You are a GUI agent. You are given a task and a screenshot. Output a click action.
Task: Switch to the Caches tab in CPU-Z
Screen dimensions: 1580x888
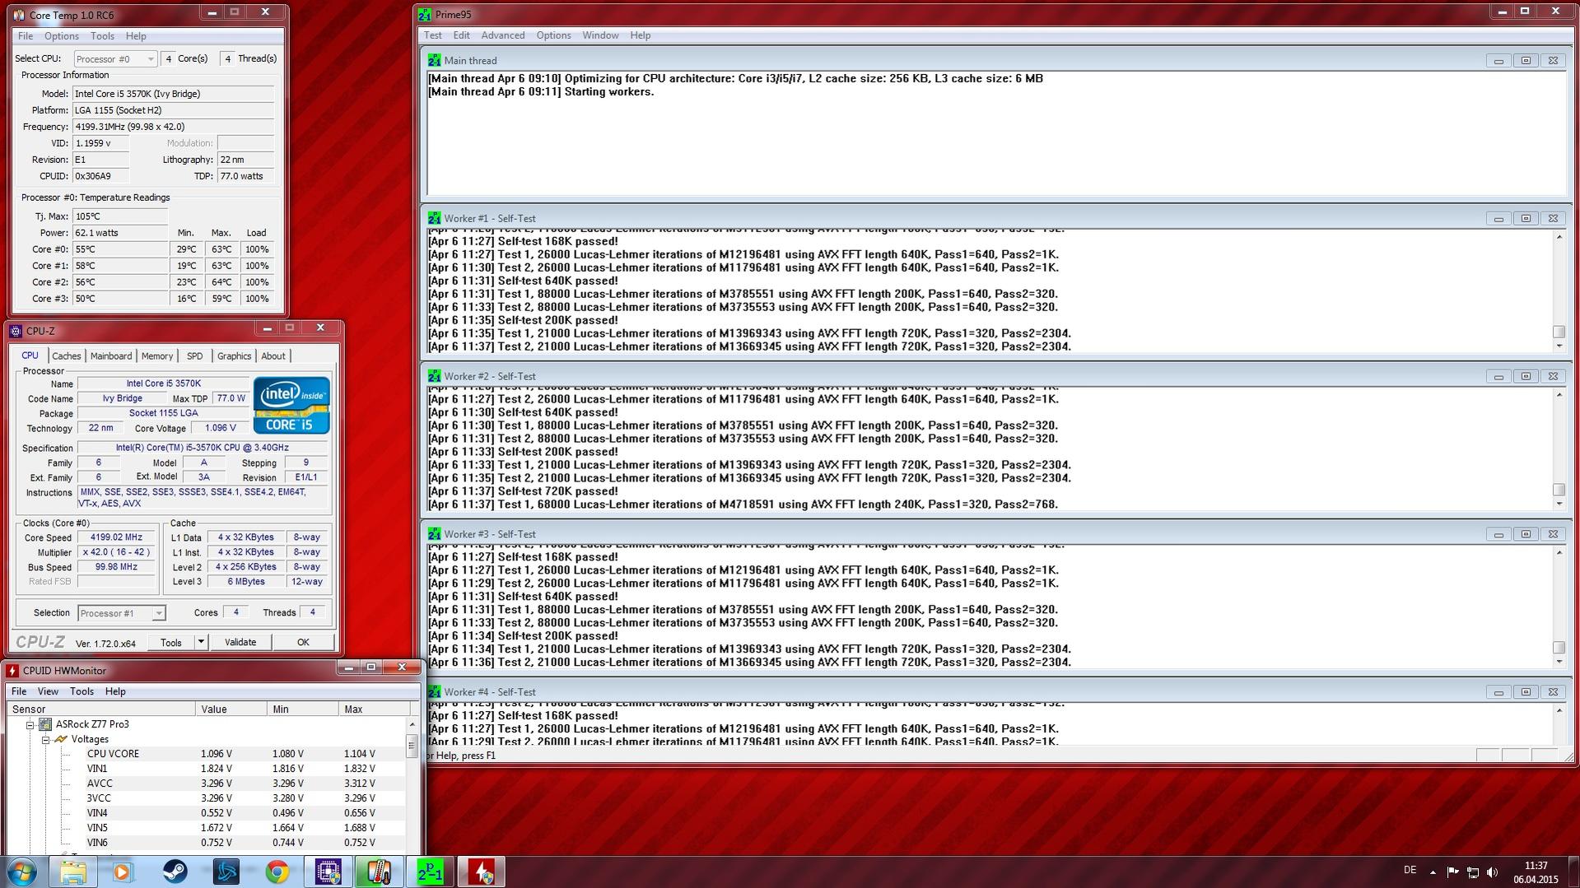click(x=67, y=356)
